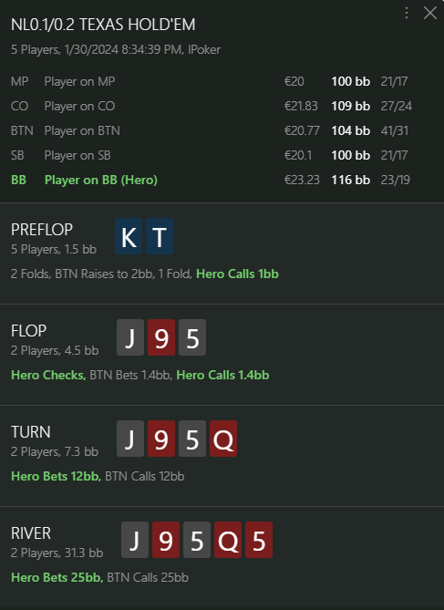Select the red 9 flop card

coord(161,337)
